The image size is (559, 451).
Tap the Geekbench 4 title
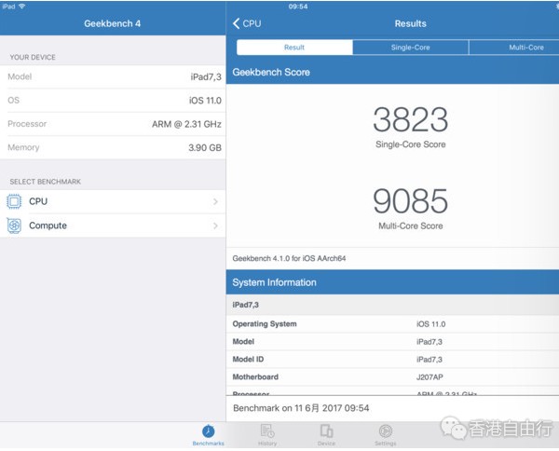click(113, 23)
